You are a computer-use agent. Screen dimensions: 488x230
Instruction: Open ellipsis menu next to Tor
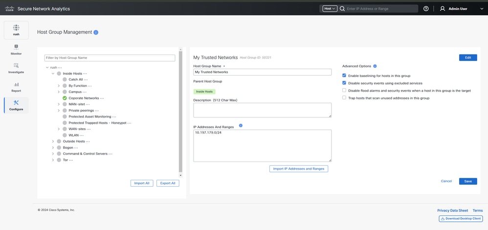[71, 160]
